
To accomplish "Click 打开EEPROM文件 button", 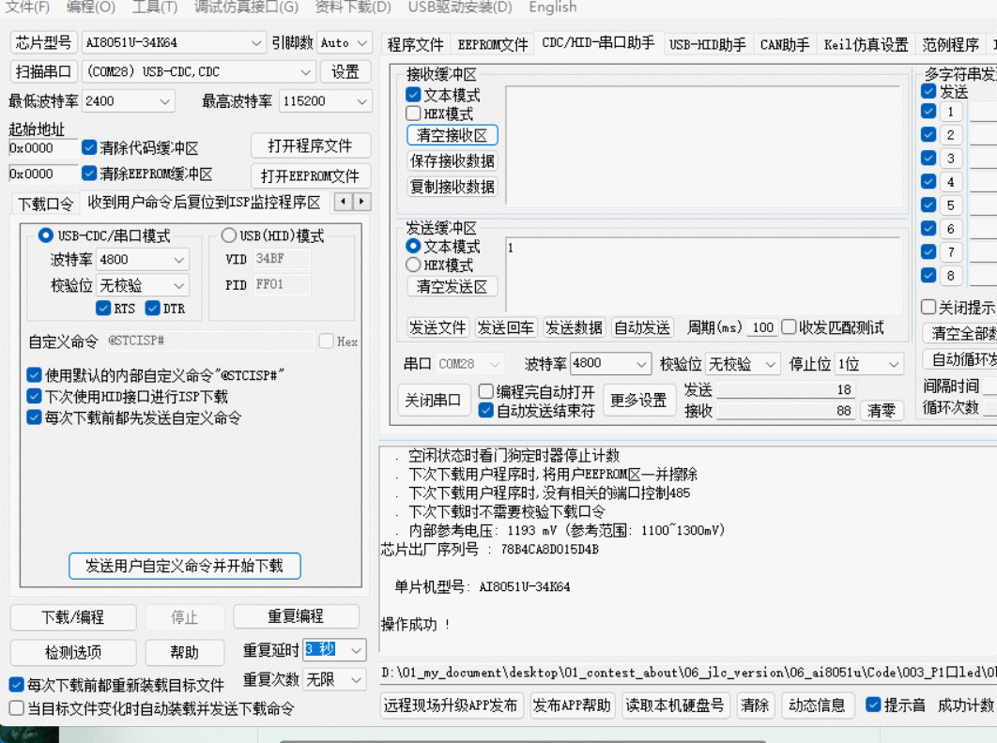I will pos(311,176).
